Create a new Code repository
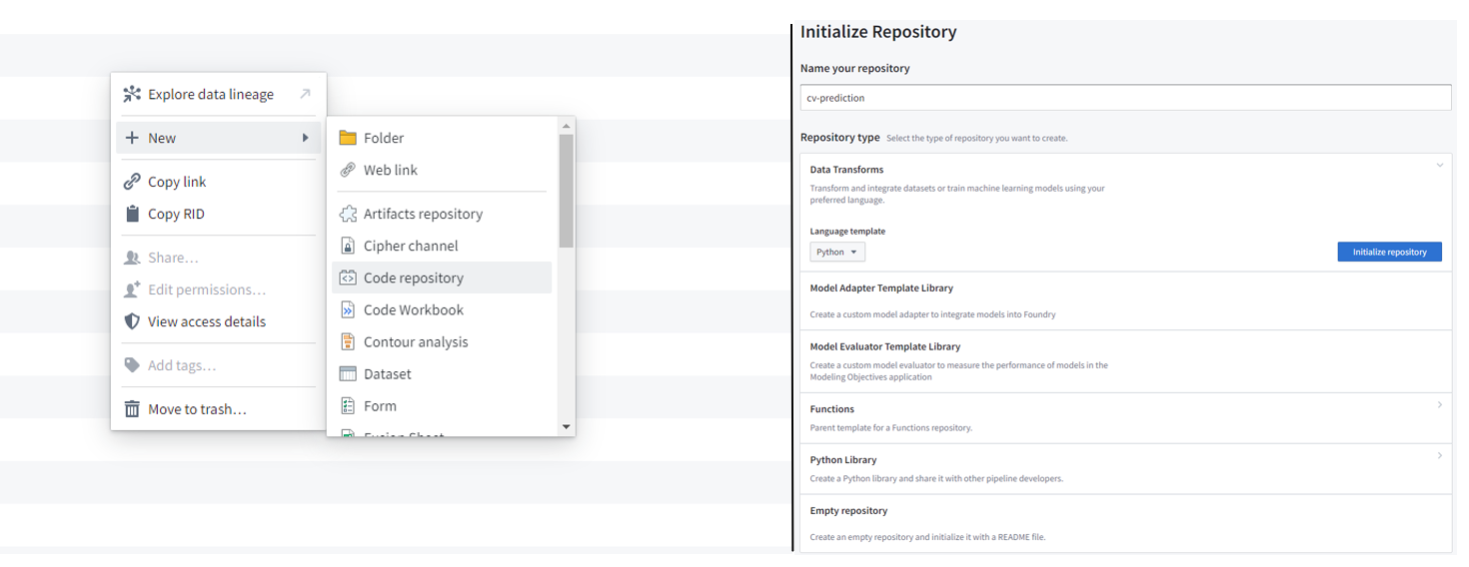This screenshot has height=567, width=1469. point(442,278)
